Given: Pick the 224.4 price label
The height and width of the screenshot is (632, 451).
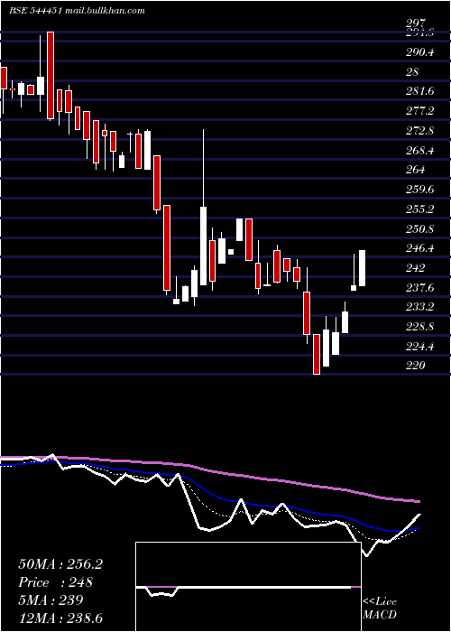Looking at the screenshot, I should tap(420, 346).
